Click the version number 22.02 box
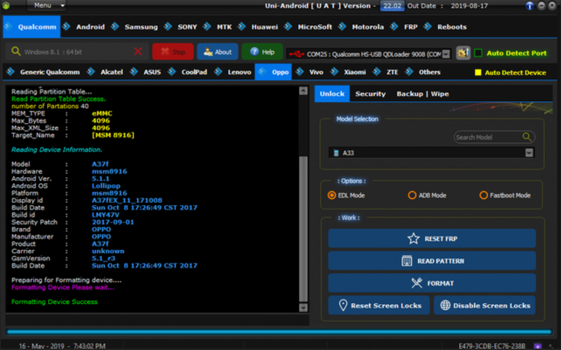Image resolution: width=561 pixels, height=350 pixels. click(x=392, y=6)
